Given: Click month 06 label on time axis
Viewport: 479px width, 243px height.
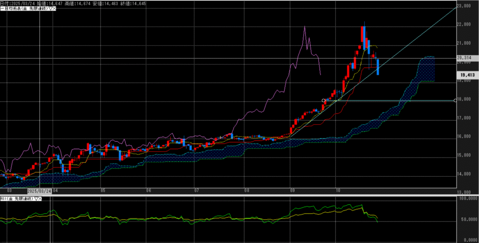Looking at the screenshot, I should [149, 191].
